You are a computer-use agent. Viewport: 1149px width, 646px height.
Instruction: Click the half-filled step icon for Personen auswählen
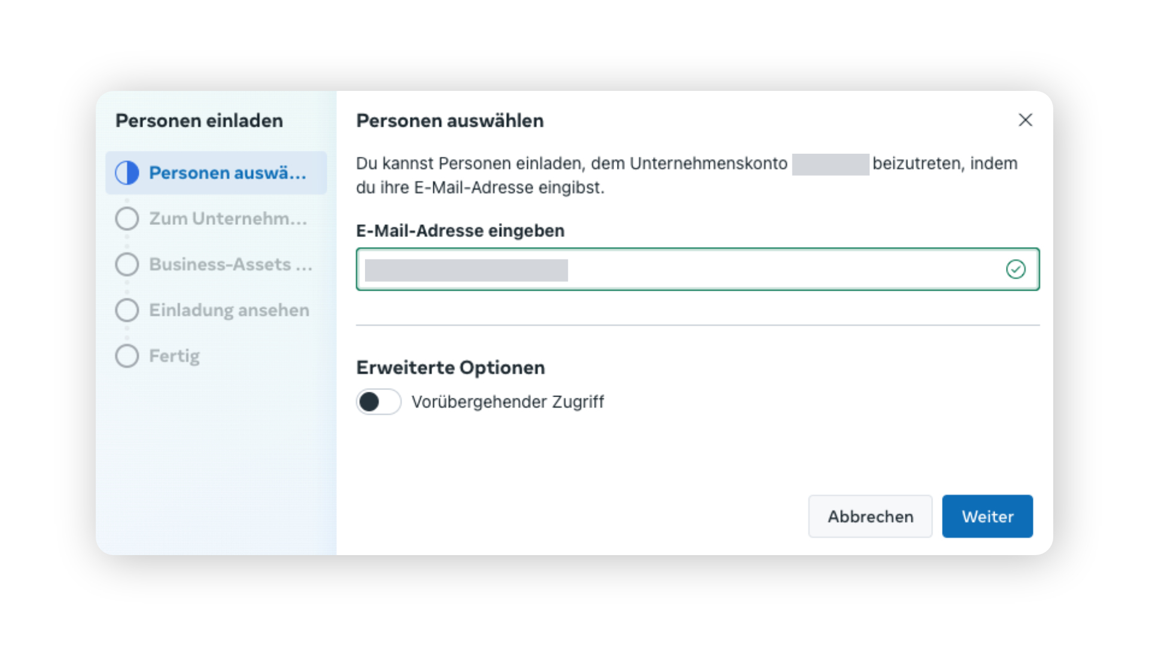coord(127,173)
